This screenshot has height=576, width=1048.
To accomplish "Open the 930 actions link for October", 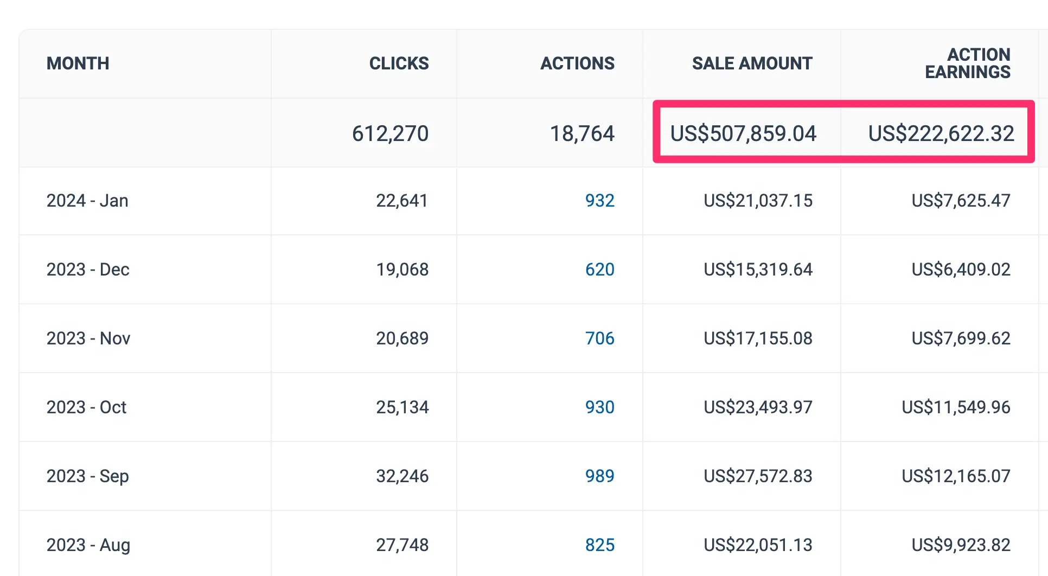I will click(x=599, y=407).
